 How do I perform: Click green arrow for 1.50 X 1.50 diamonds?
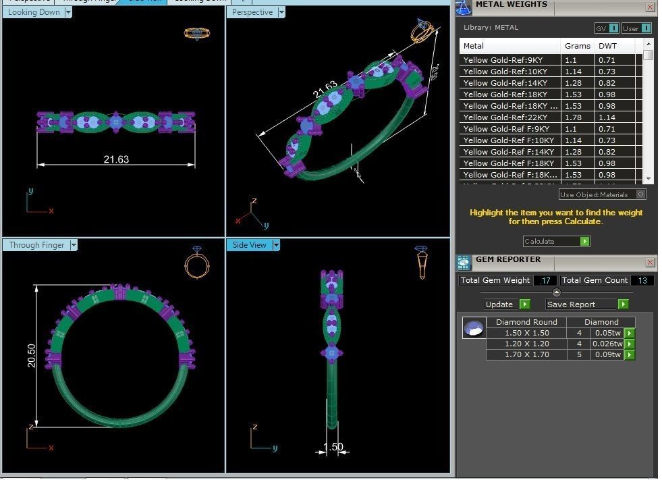[x=629, y=333]
